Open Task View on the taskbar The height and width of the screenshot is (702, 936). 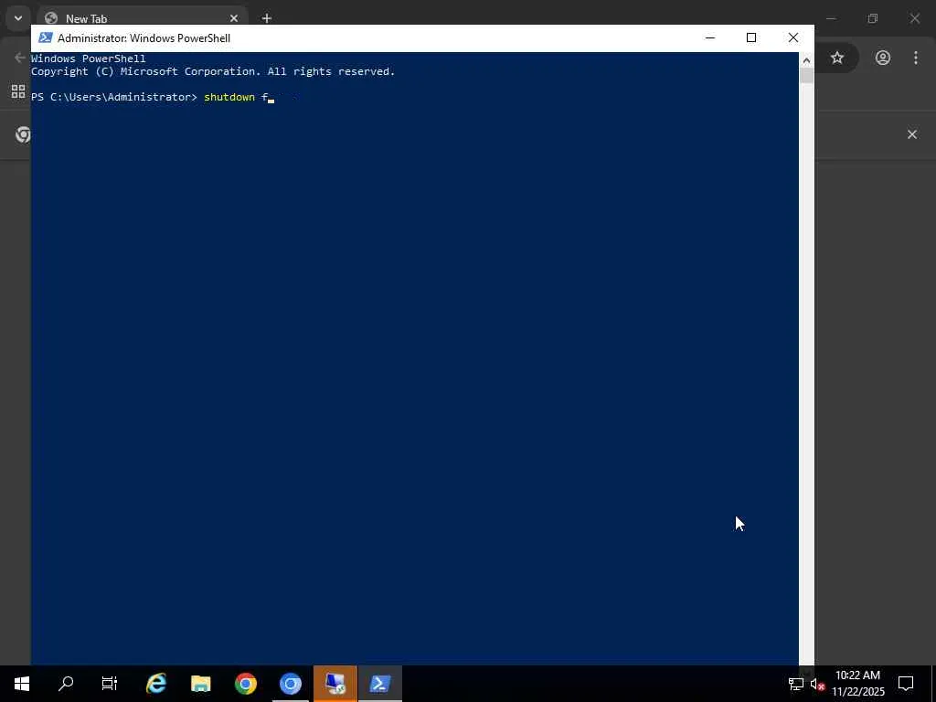pyautogui.click(x=110, y=684)
